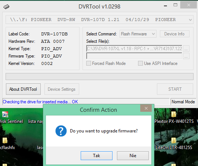Click the flashing progress bar
Image resolution: width=198 pixels, height=166 pixels.
[100, 76]
